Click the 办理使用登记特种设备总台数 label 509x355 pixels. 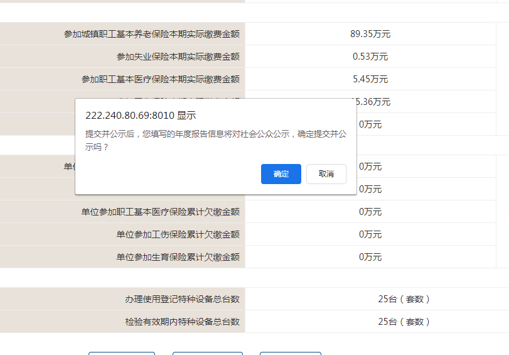tap(182, 299)
